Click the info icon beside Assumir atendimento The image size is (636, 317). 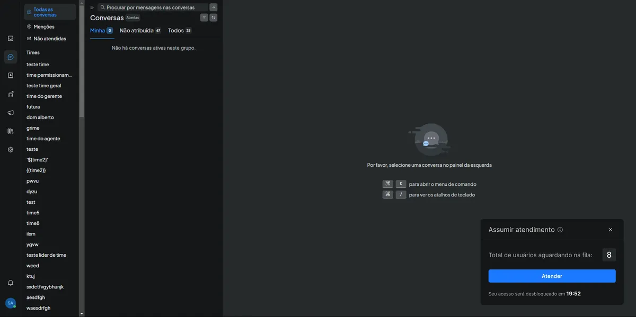[560, 230]
